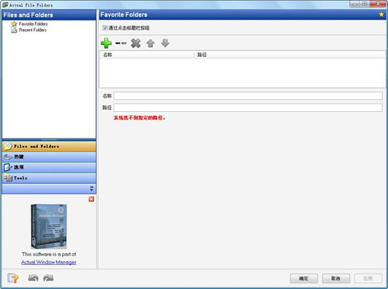Move item up with the up arrow
The width and height of the screenshot is (388, 289).
coord(151,43)
